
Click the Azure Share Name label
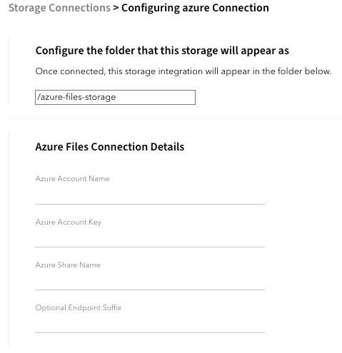click(68, 265)
